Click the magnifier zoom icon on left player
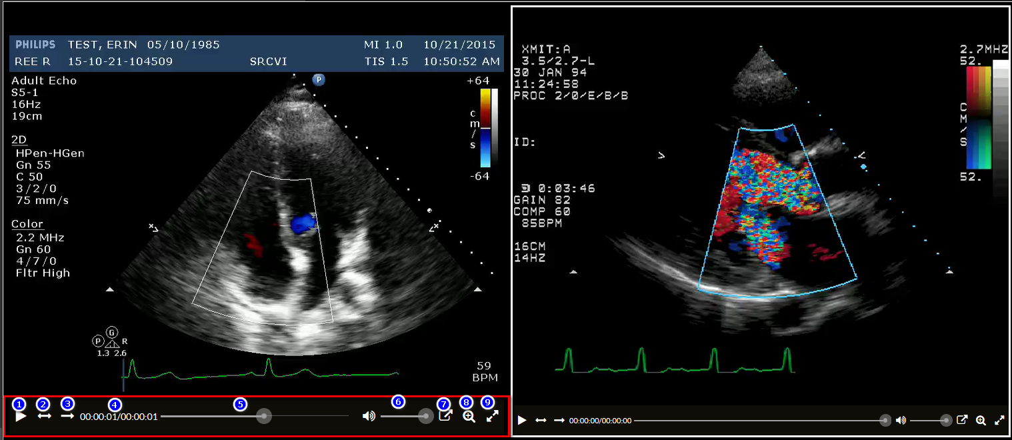Screen dimensions: 1012x440 tap(469, 417)
